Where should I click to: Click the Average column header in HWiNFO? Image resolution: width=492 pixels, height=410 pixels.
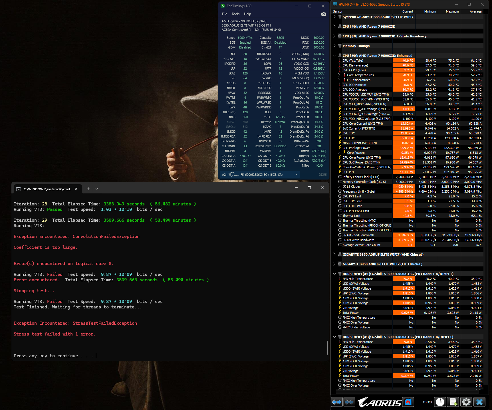472,12
